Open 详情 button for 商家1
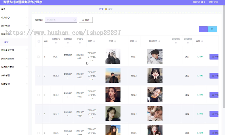225x135 pixels. coord(214,57)
